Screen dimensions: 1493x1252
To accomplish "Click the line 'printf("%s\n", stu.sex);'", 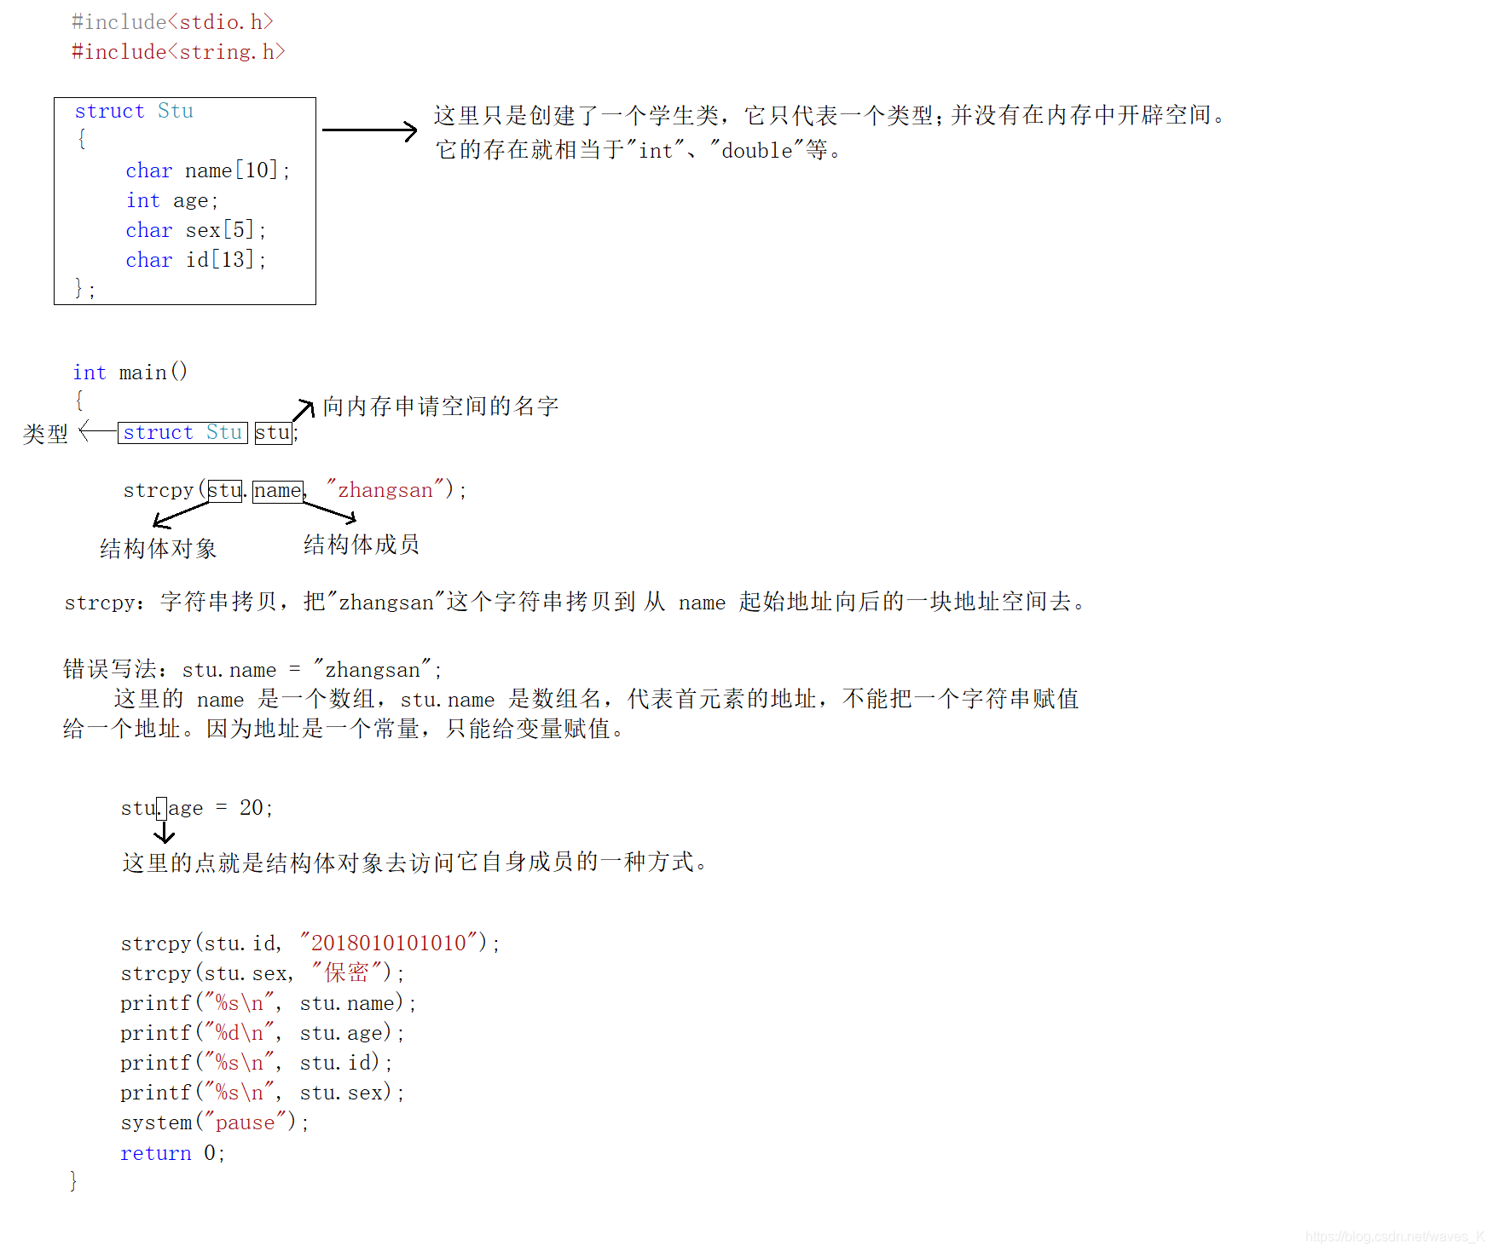I will coord(263,1093).
